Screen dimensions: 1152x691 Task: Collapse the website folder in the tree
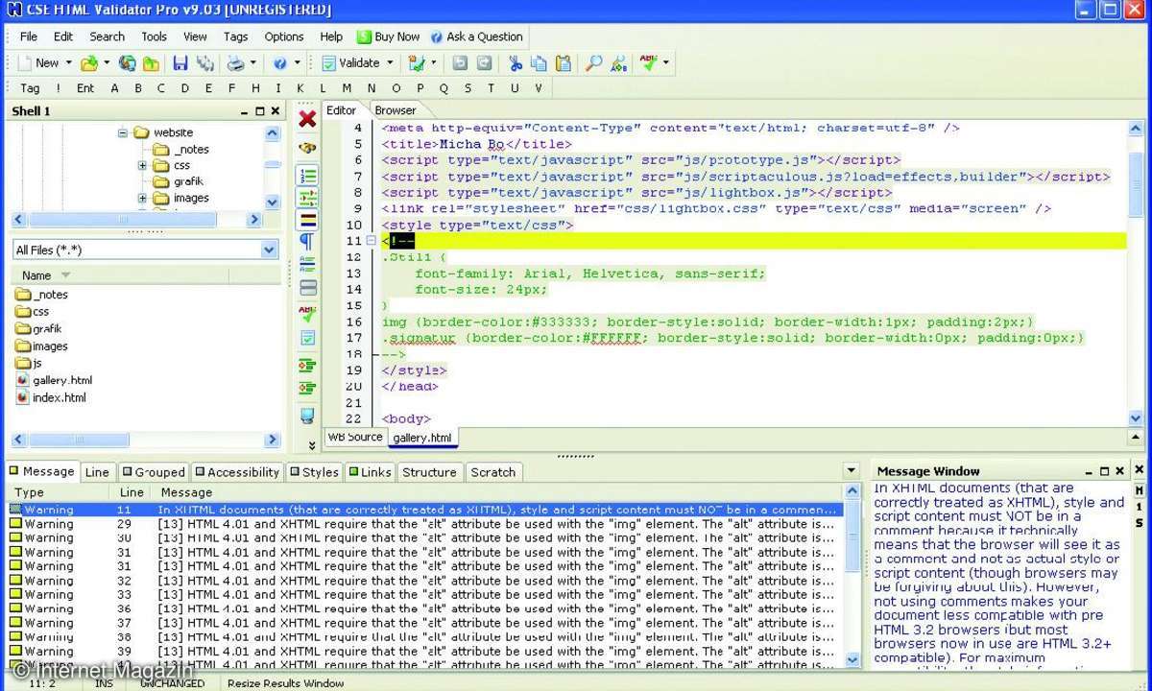pyautogui.click(x=123, y=132)
